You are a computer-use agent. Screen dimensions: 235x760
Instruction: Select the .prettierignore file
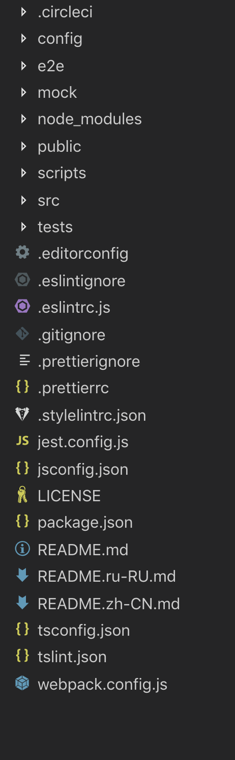point(89,362)
